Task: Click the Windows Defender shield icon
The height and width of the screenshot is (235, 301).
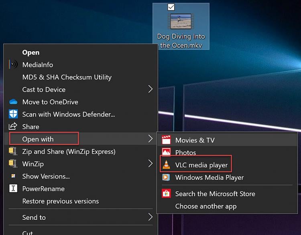Action: [13, 114]
